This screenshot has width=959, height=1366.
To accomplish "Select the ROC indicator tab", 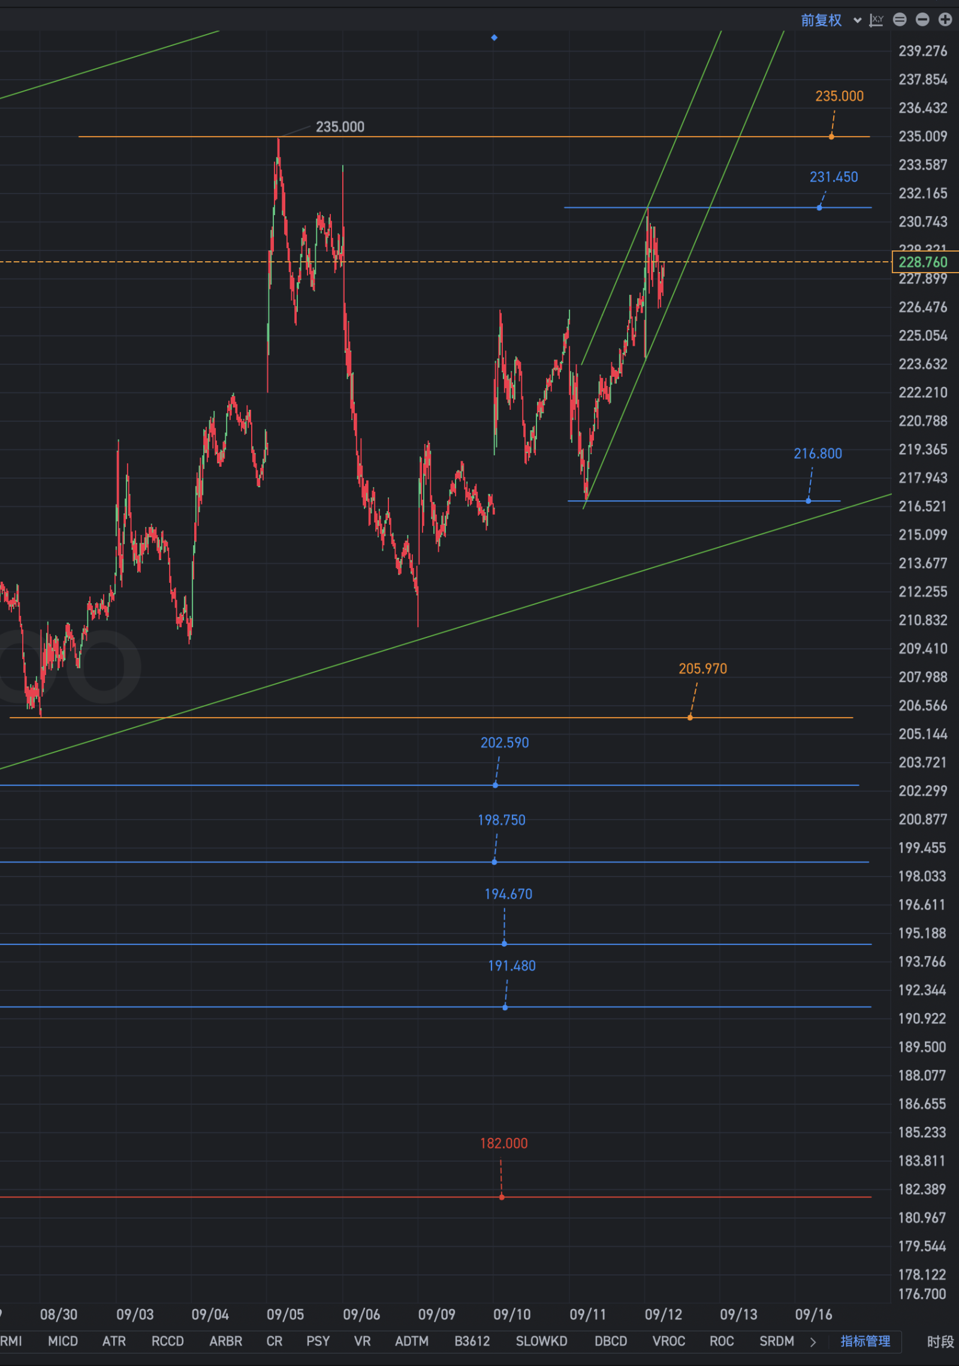I will pos(722,1341).
